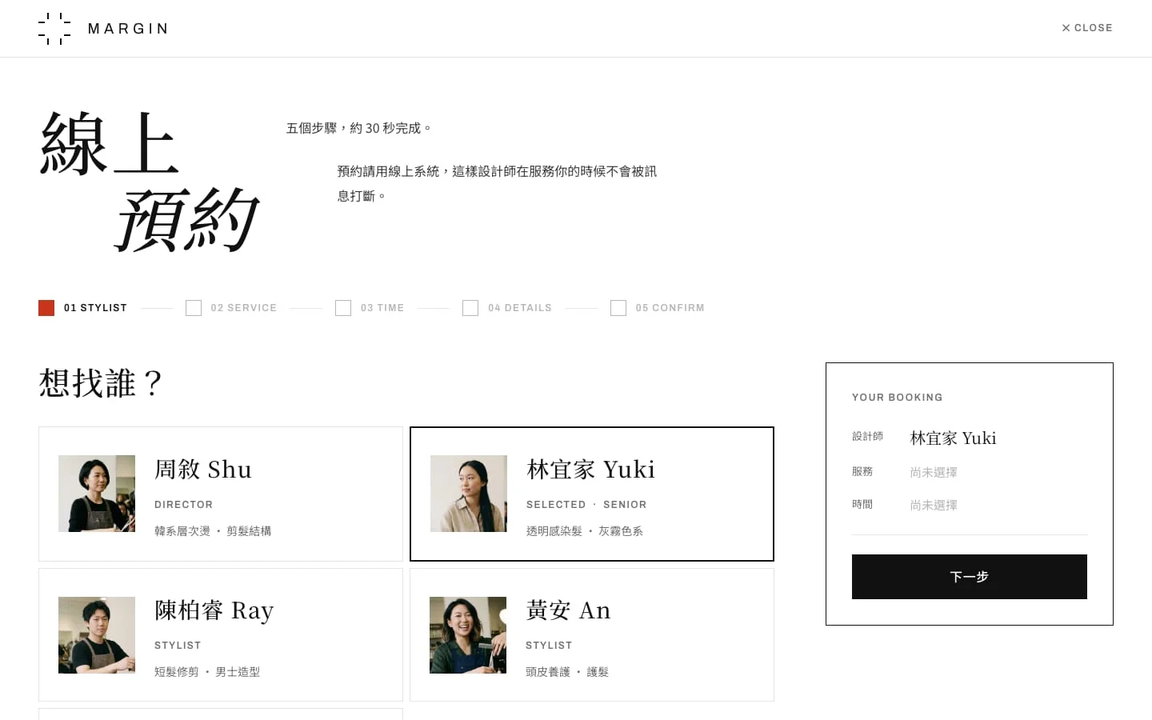This screenshot has height=720, width=1152.
Task: Click the STYLIST role label on An's card
Action: [549, 646]
